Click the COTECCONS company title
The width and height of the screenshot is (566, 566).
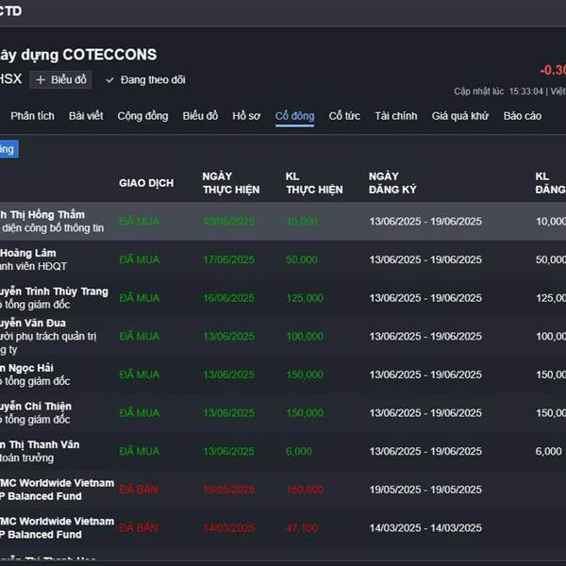point(109,55)
